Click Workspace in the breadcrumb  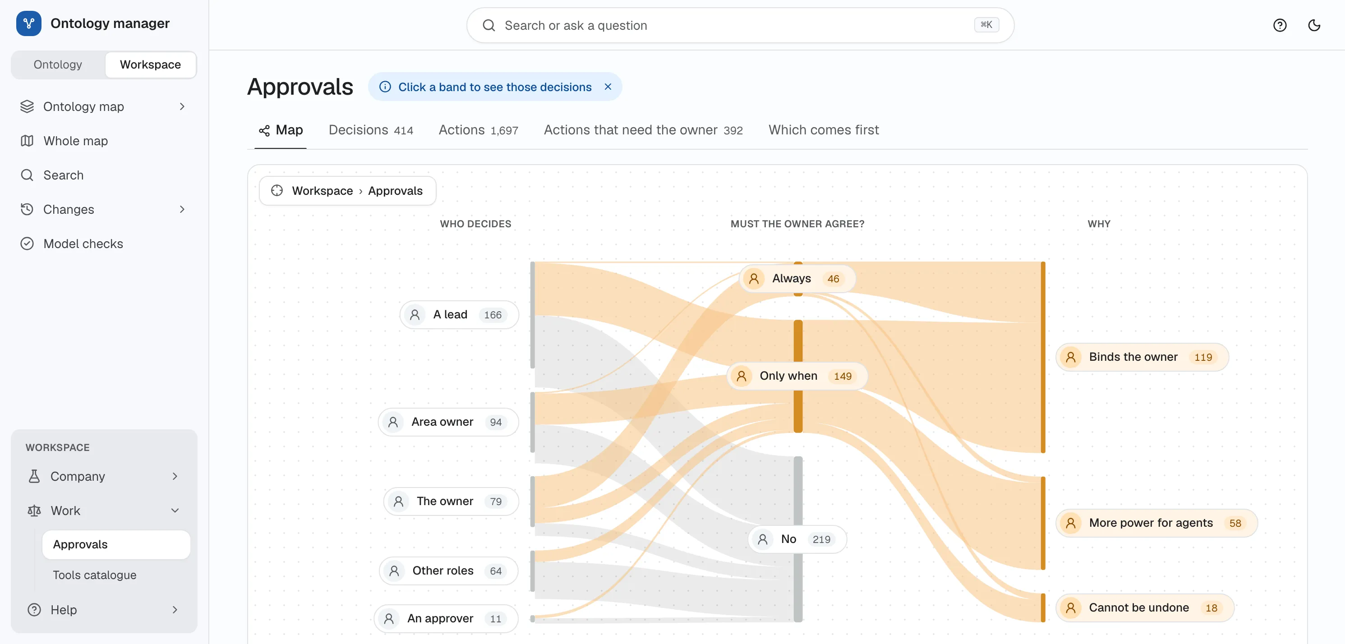tap(322, 191)
